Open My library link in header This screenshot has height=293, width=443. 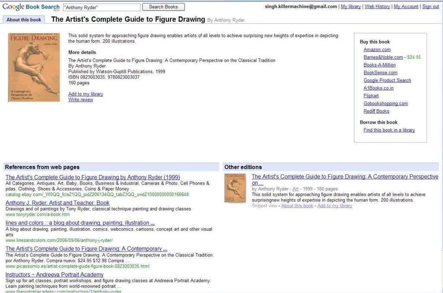click(351, 6)
